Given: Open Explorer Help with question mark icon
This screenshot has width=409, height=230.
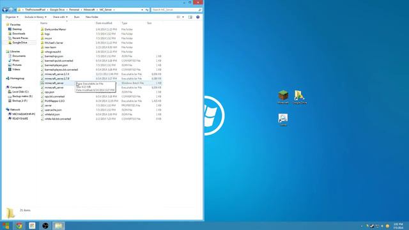Looking at the screenshot, I should pyautogui.click(x=197, y=17).
